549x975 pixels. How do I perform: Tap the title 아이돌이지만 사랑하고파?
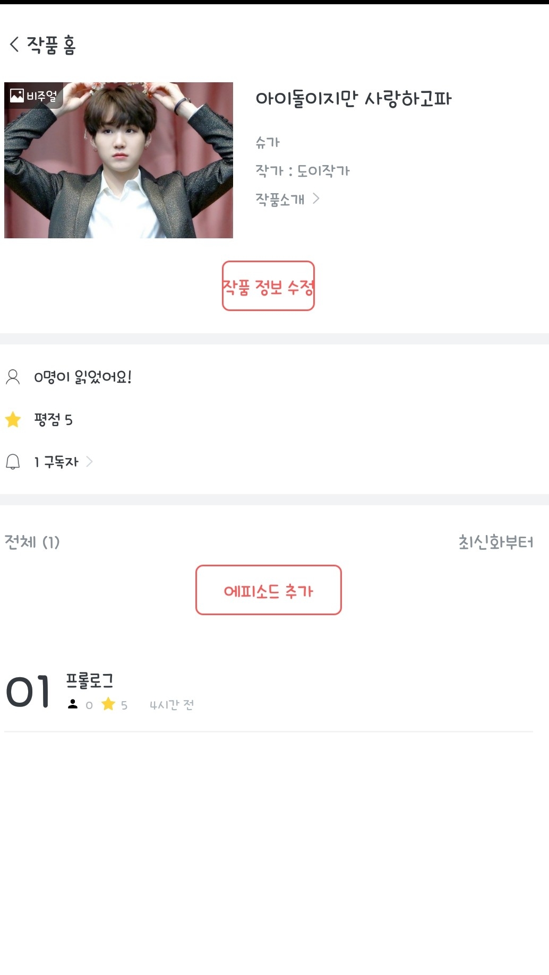tap(353, 99)
